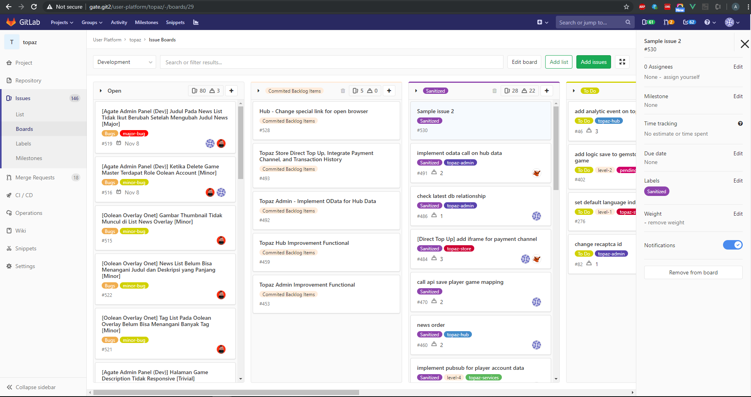Viewport: 751px width, 397px height.
Task: Toggle the board fullscreen focus mode icon
Action: (622, 62)
